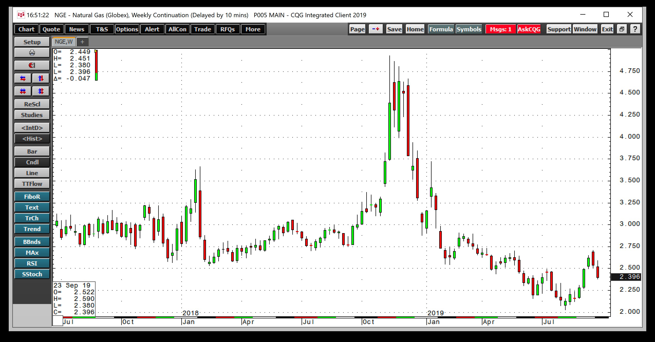This screenshot has height=342, width=655.
Task: Open the Options menu
Action: pos(127,29)
